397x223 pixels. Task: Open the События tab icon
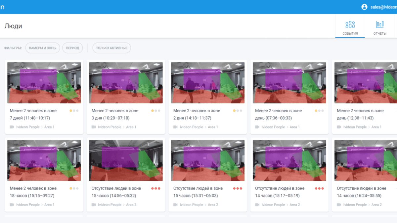[350, 24]
